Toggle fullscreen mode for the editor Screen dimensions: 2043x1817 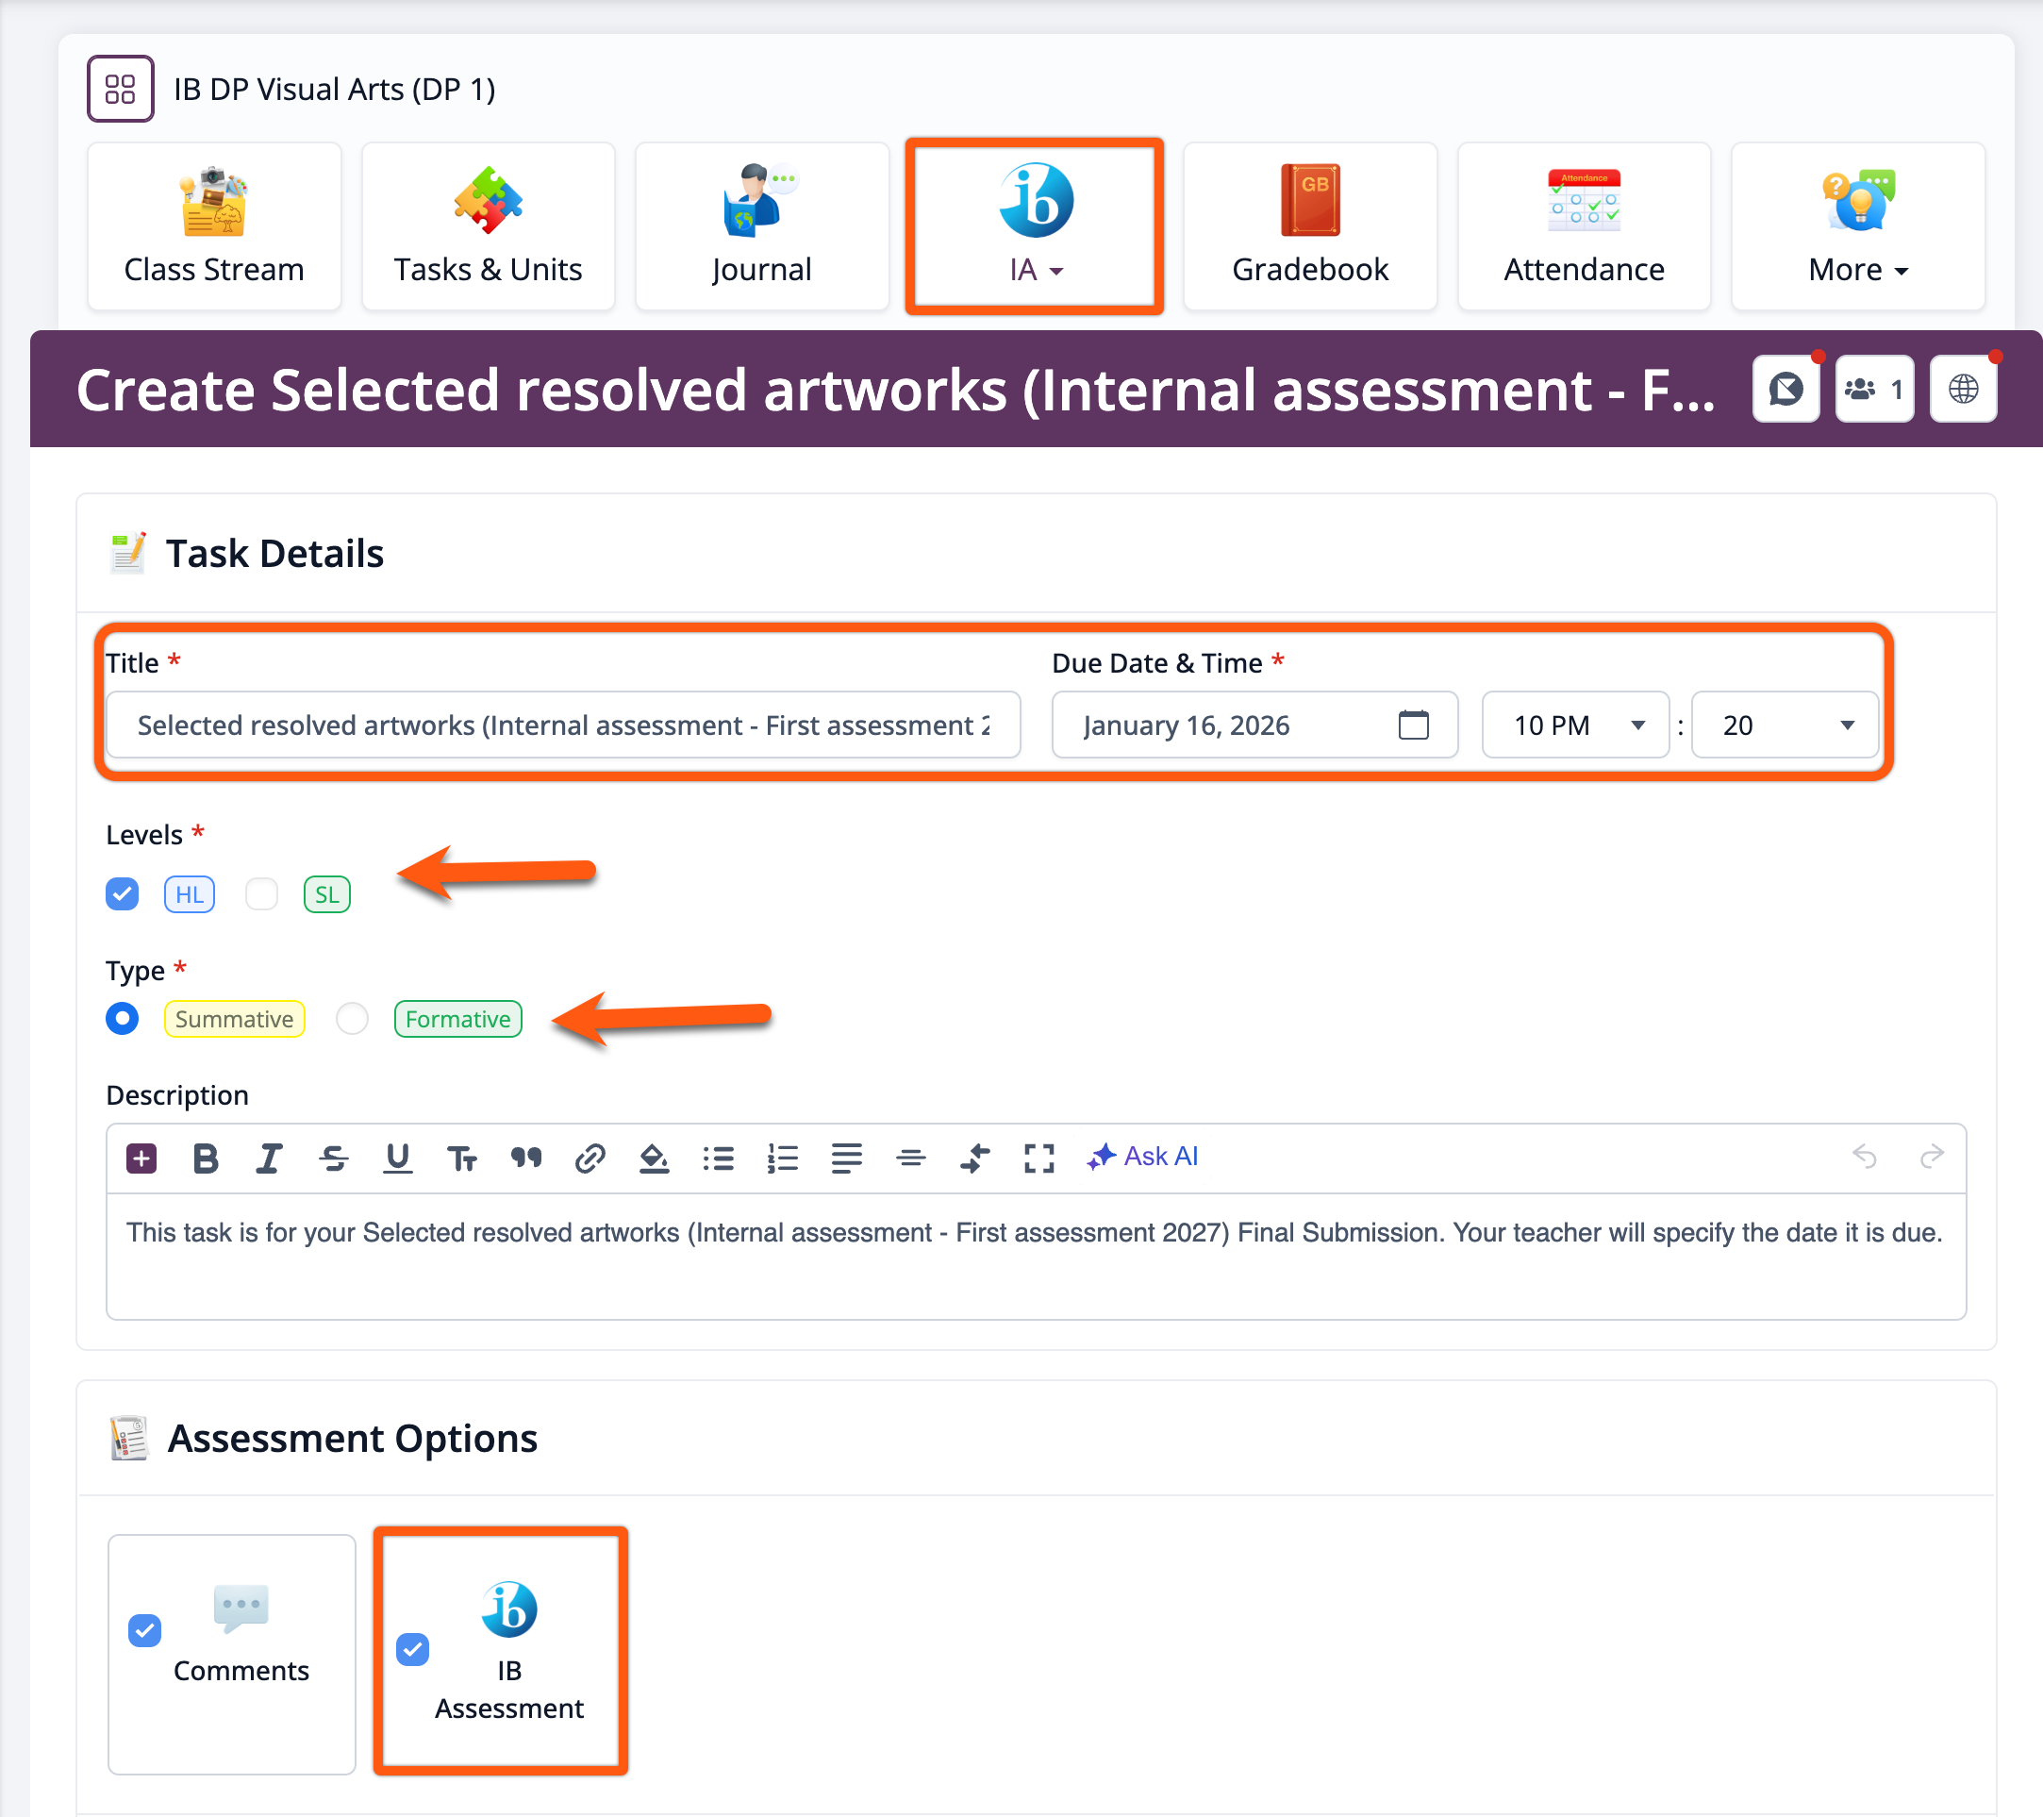point(1038,1158)
